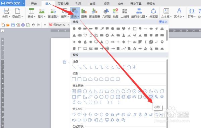Select the plain rectangle shape under 矩形
The image size is (201, 128).
[74, 79]
